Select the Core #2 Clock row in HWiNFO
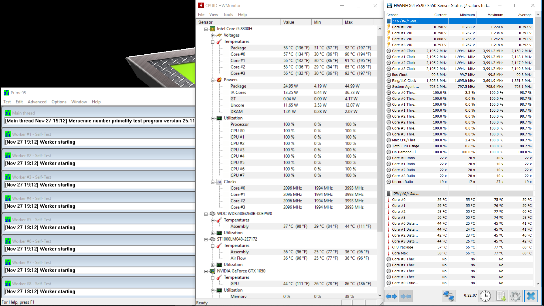544x306 pixels. (x=460, y=63)
